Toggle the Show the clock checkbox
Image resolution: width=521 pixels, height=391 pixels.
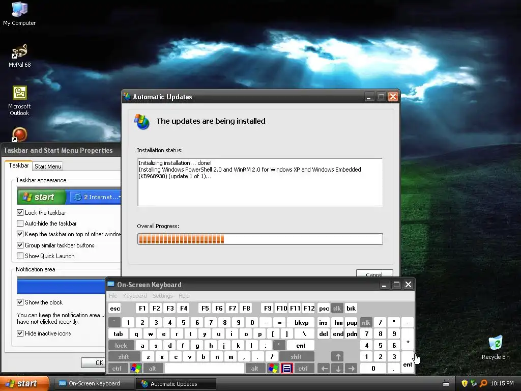pos(20,302)
